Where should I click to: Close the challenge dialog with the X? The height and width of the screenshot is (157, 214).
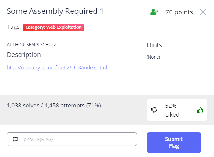tap(203, 12)
